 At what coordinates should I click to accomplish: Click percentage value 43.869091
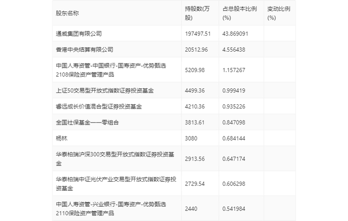235,34
